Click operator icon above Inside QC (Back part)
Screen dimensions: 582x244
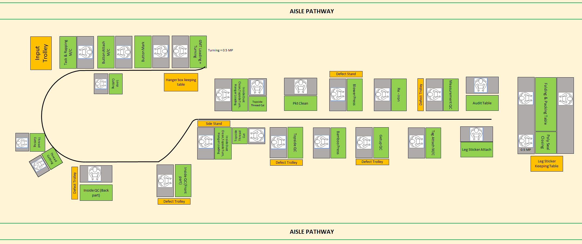click(95, 174)
